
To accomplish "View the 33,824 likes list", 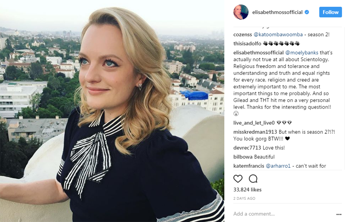I will pos(247,189).
